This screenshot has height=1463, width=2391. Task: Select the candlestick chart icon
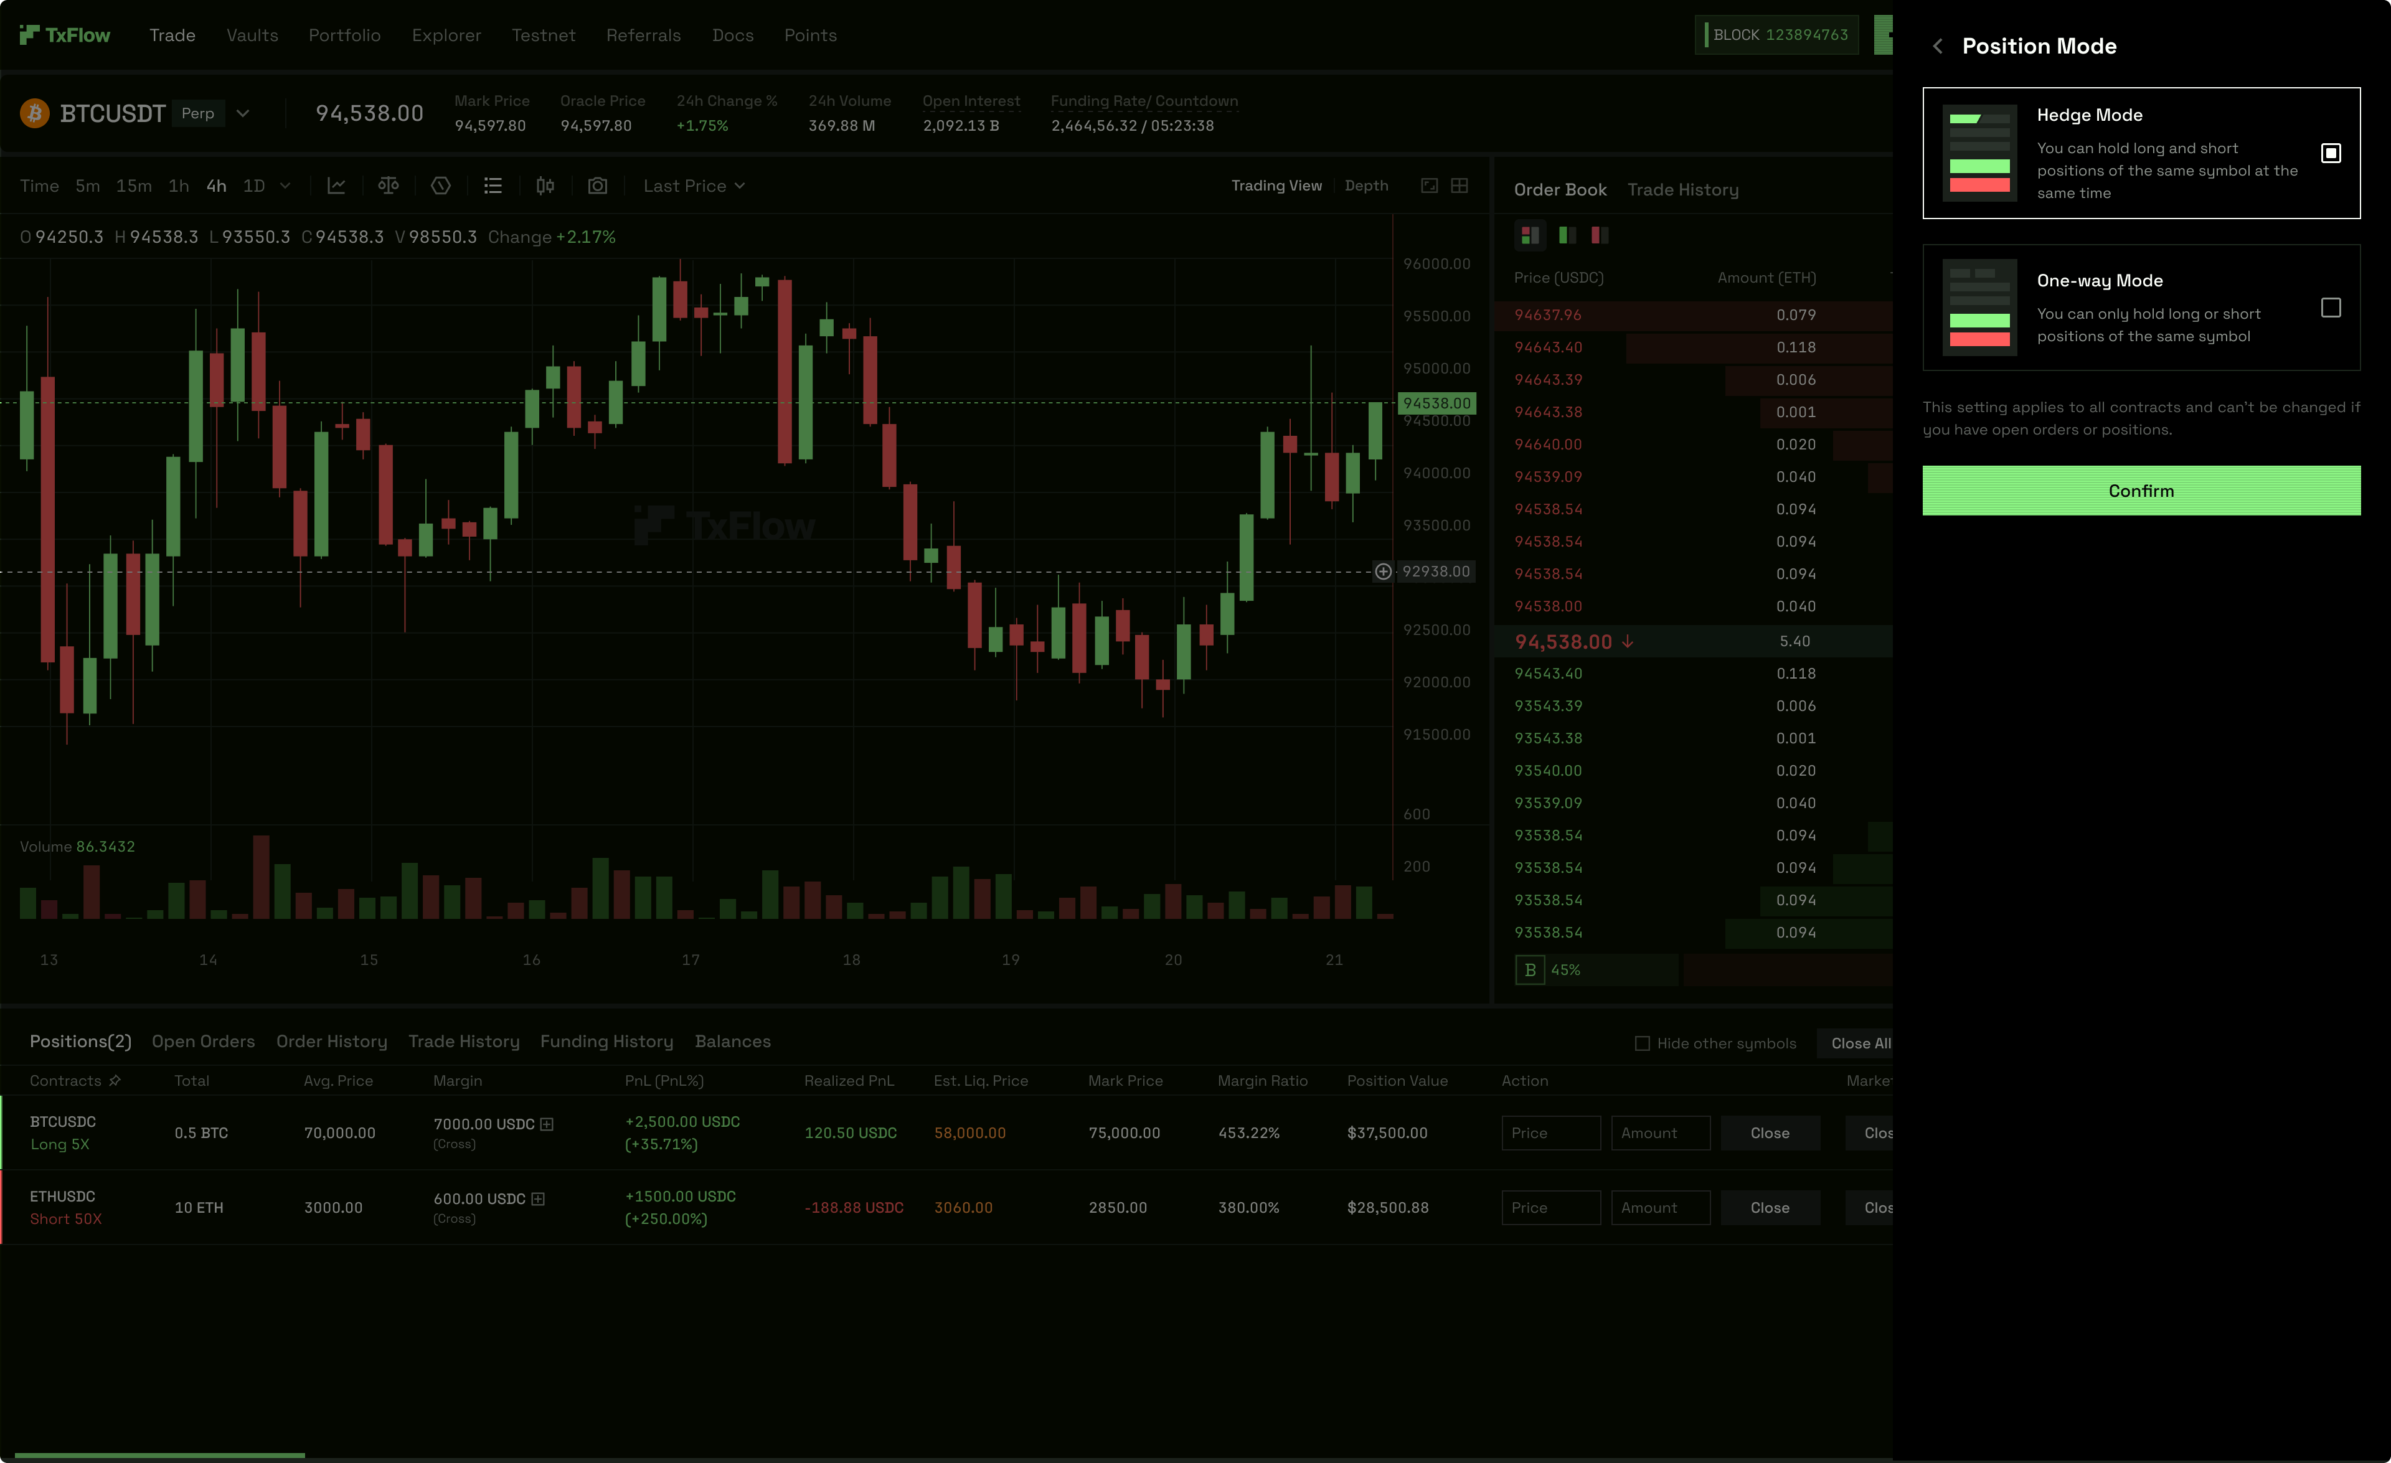point(544,186)
